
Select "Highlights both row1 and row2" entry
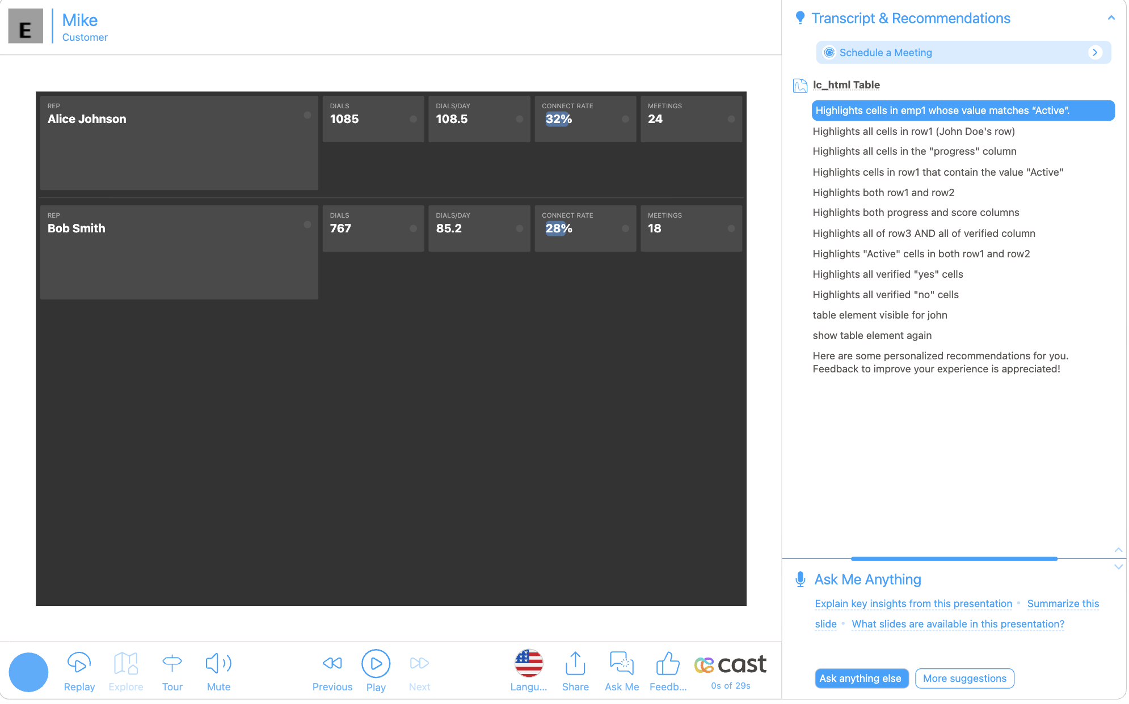(x=883, y=193)
